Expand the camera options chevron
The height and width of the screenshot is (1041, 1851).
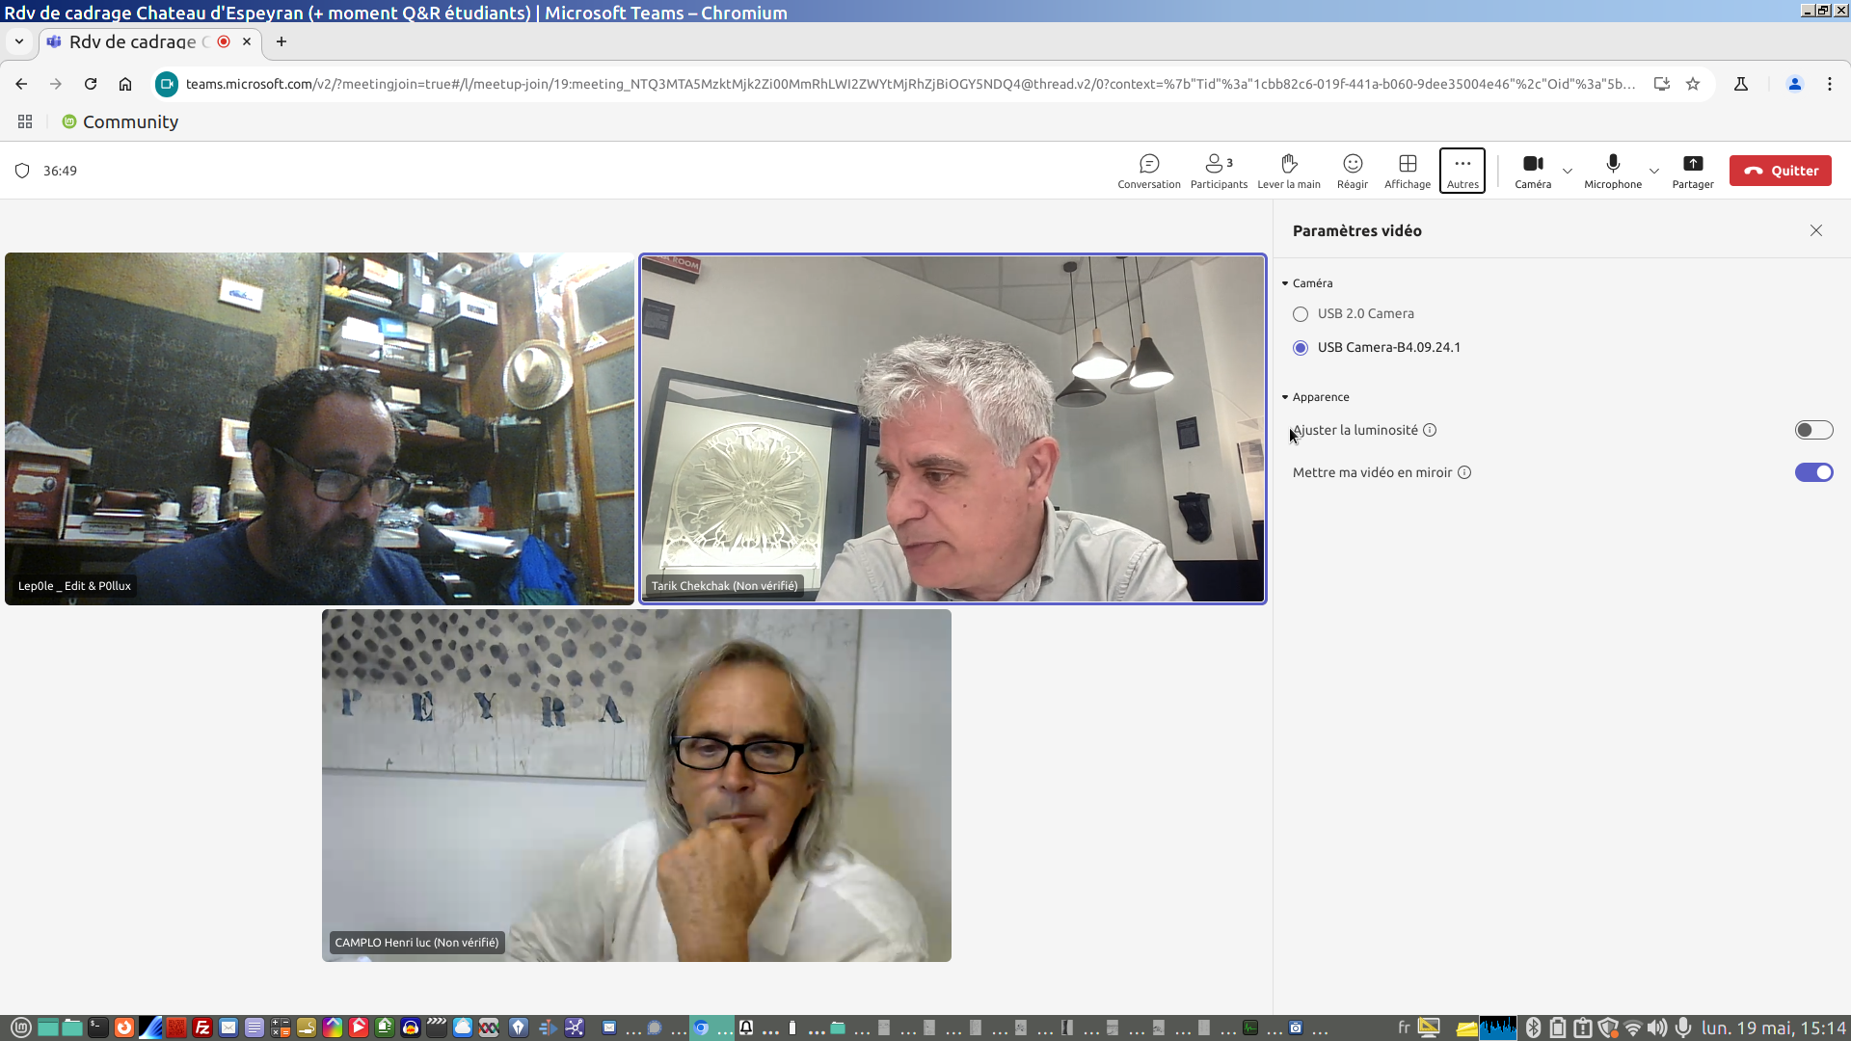click(x=1568, y=172)
